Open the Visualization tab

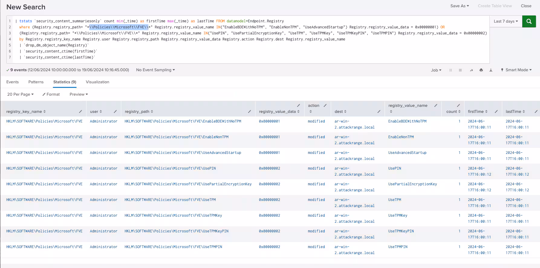pyautogui.click(x=97, y=82)
